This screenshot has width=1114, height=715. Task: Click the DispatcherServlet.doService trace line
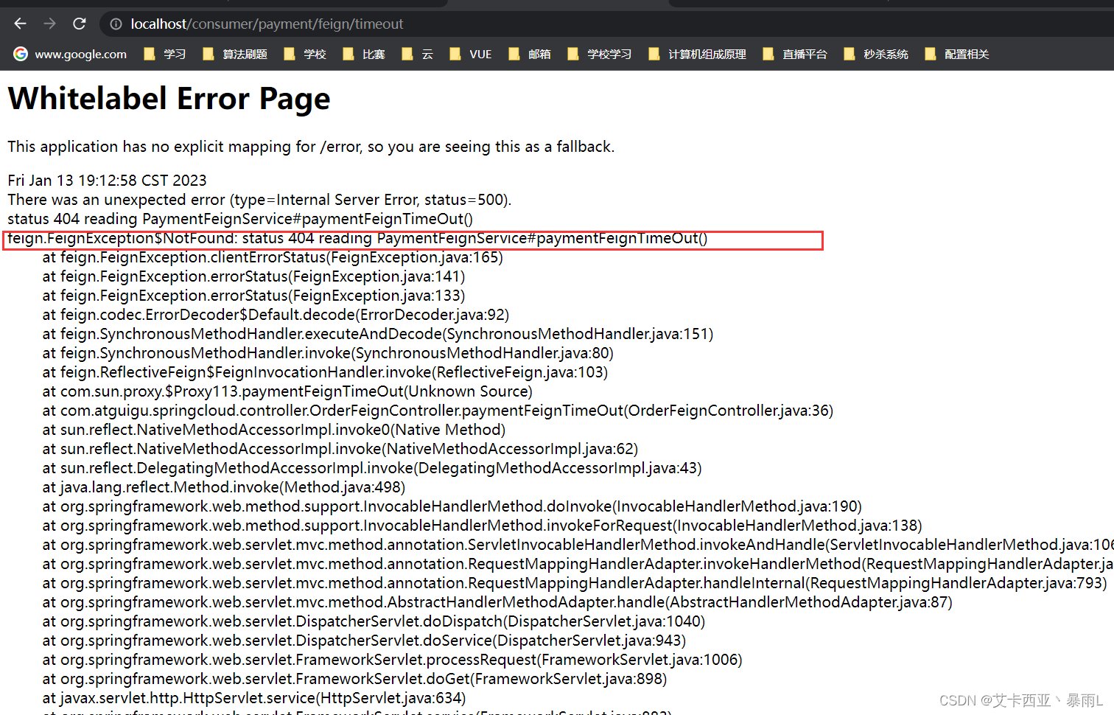coord(364,641)
